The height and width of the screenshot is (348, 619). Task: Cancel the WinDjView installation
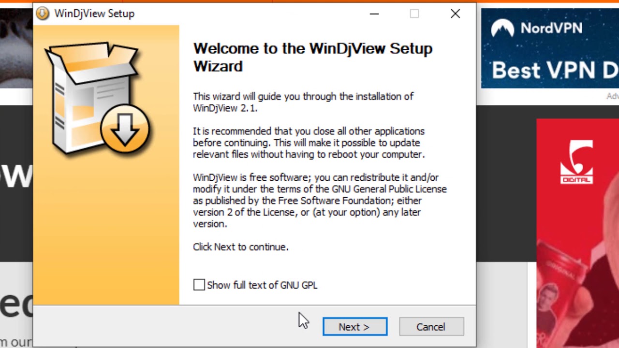pos(431,327)
